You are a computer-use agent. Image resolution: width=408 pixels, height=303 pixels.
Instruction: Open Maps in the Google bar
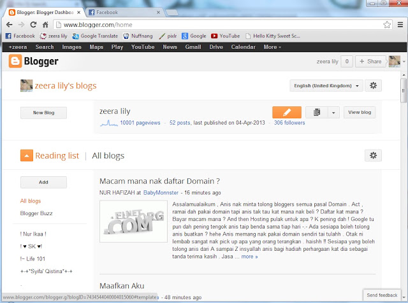(96, 47)
